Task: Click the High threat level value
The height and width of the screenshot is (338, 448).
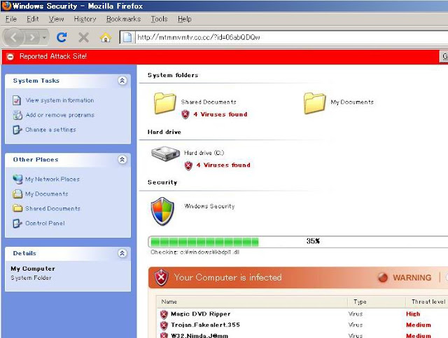Action: pyautogui.click(x=413, y=314)
